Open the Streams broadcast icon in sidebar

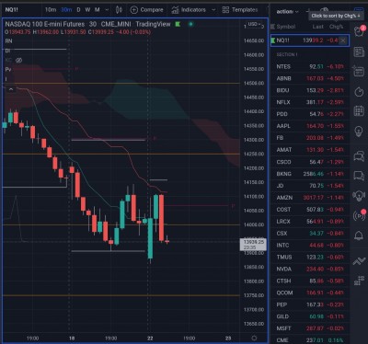pos(359,215)
